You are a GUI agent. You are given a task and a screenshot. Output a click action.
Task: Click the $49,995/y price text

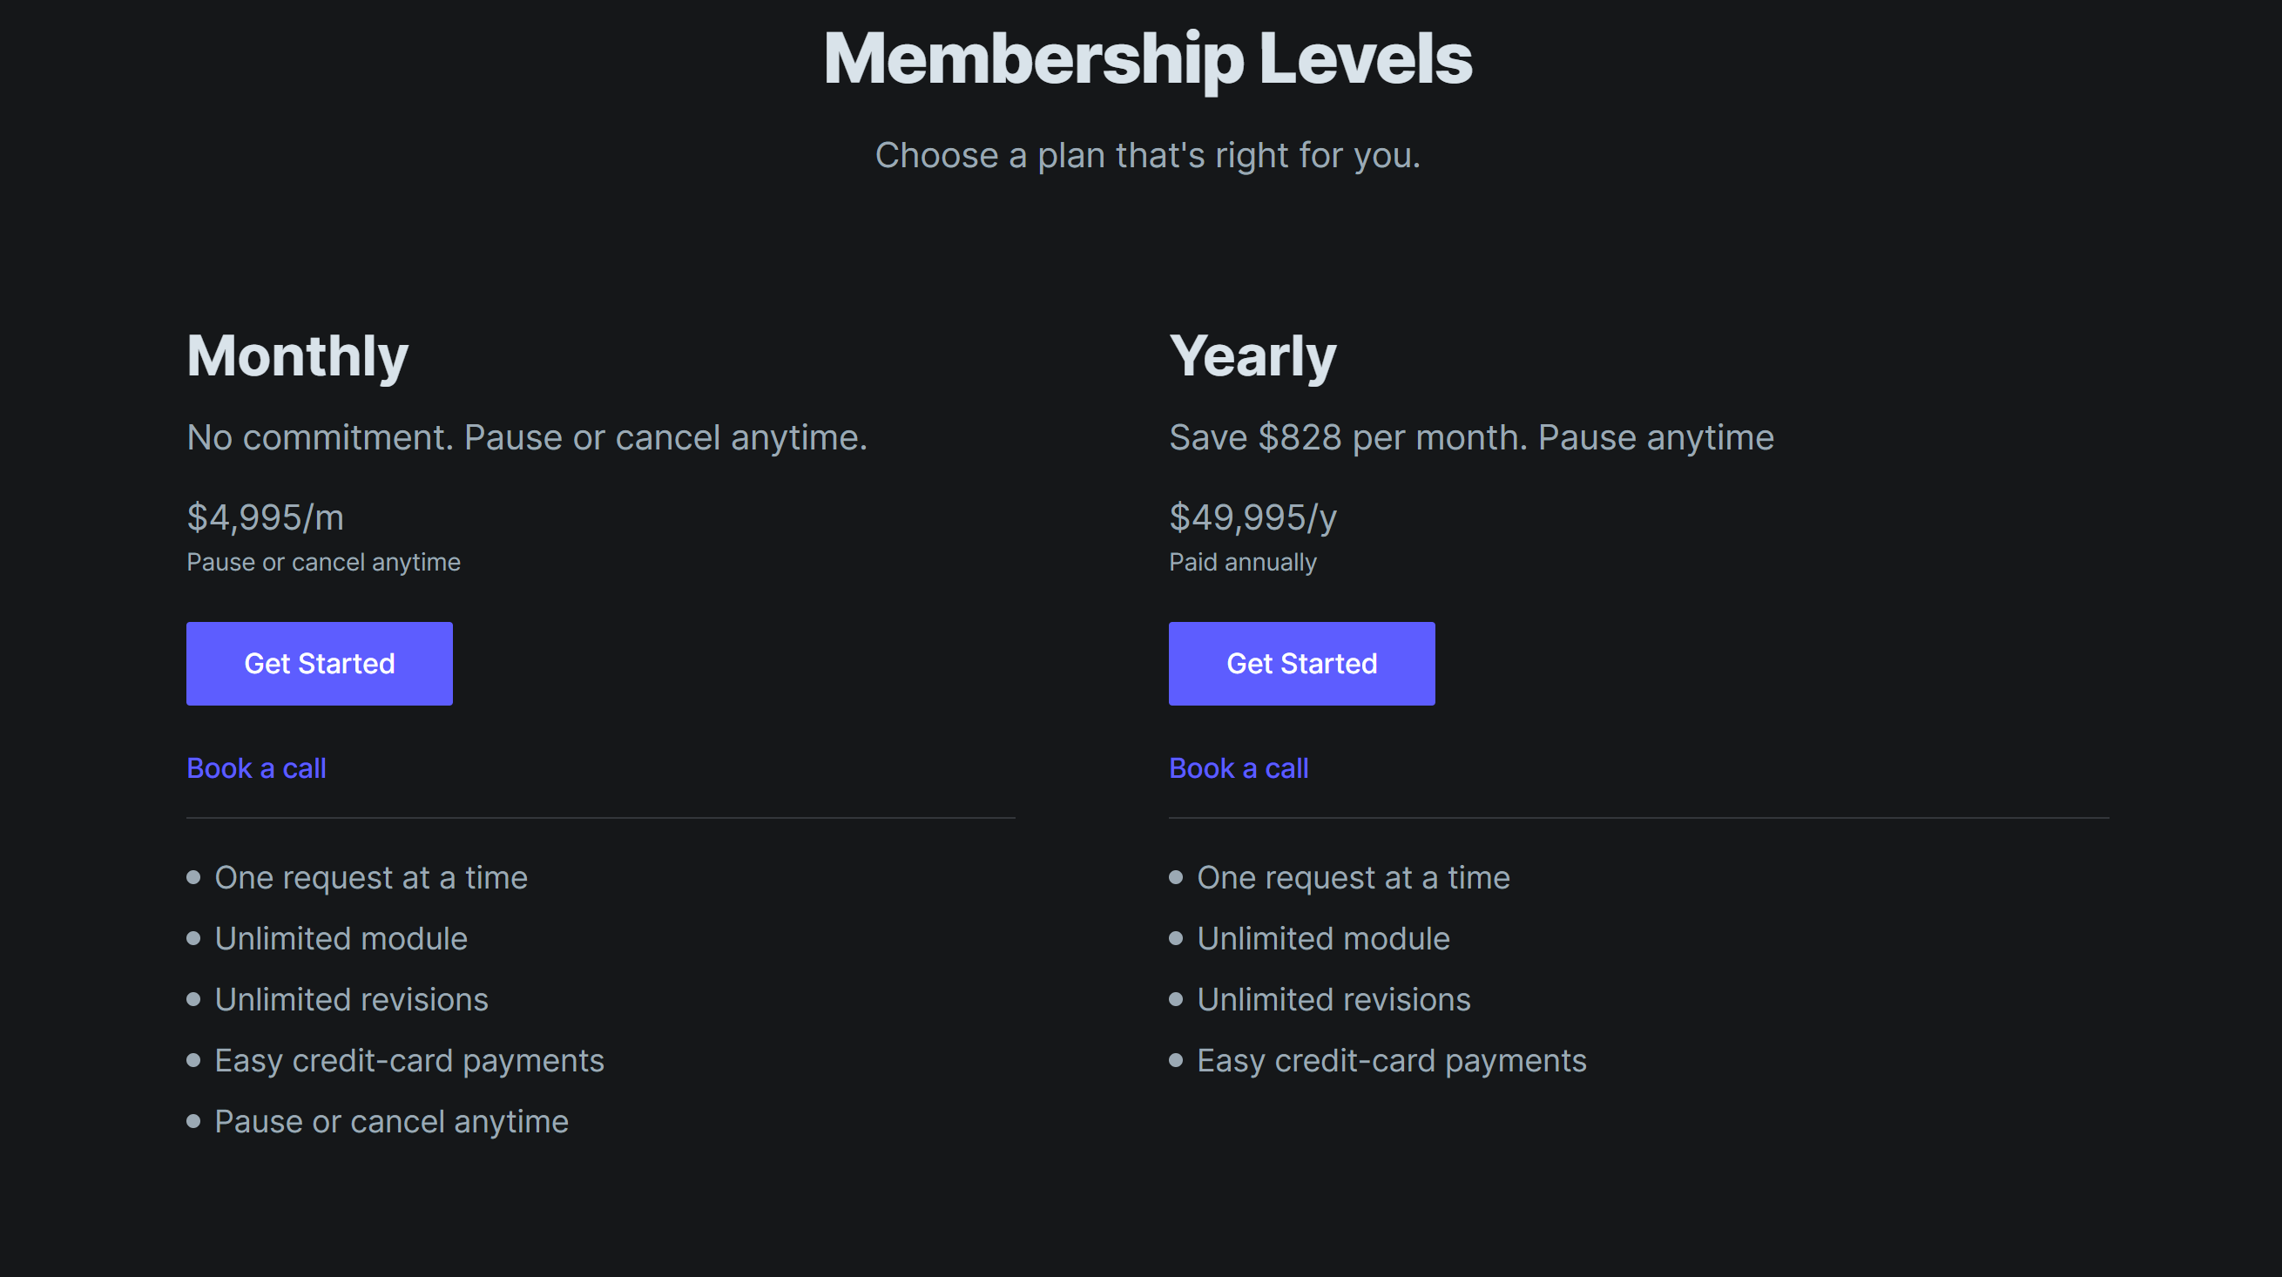pyautogui.click(x=1252, y=517)
